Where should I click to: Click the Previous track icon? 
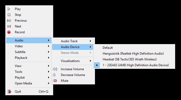click(9, 21)
